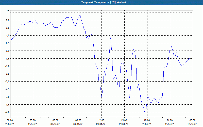Select the y-axis value "-1,0"
The height and width of the screenshot is (127, 203).
pos(8,66)
